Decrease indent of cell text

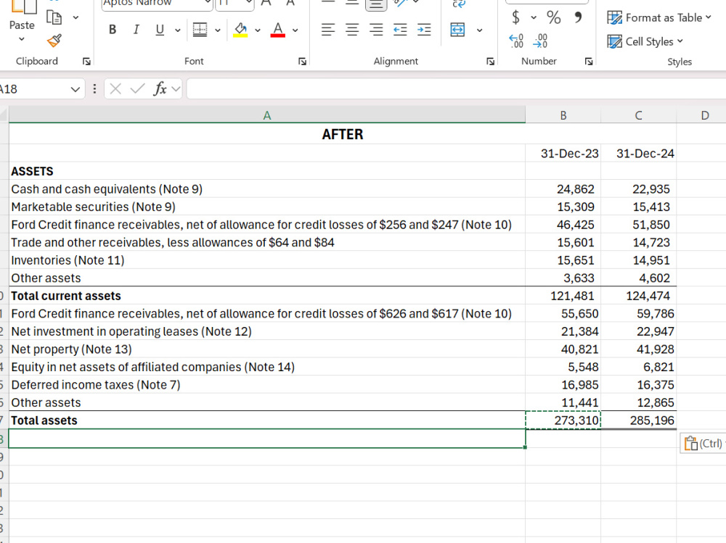[400, 30]
